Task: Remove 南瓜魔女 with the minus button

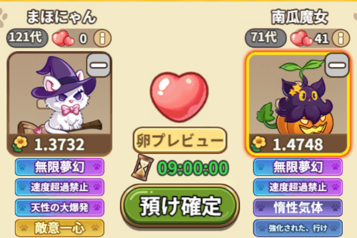Action: (x=337, y=65)
